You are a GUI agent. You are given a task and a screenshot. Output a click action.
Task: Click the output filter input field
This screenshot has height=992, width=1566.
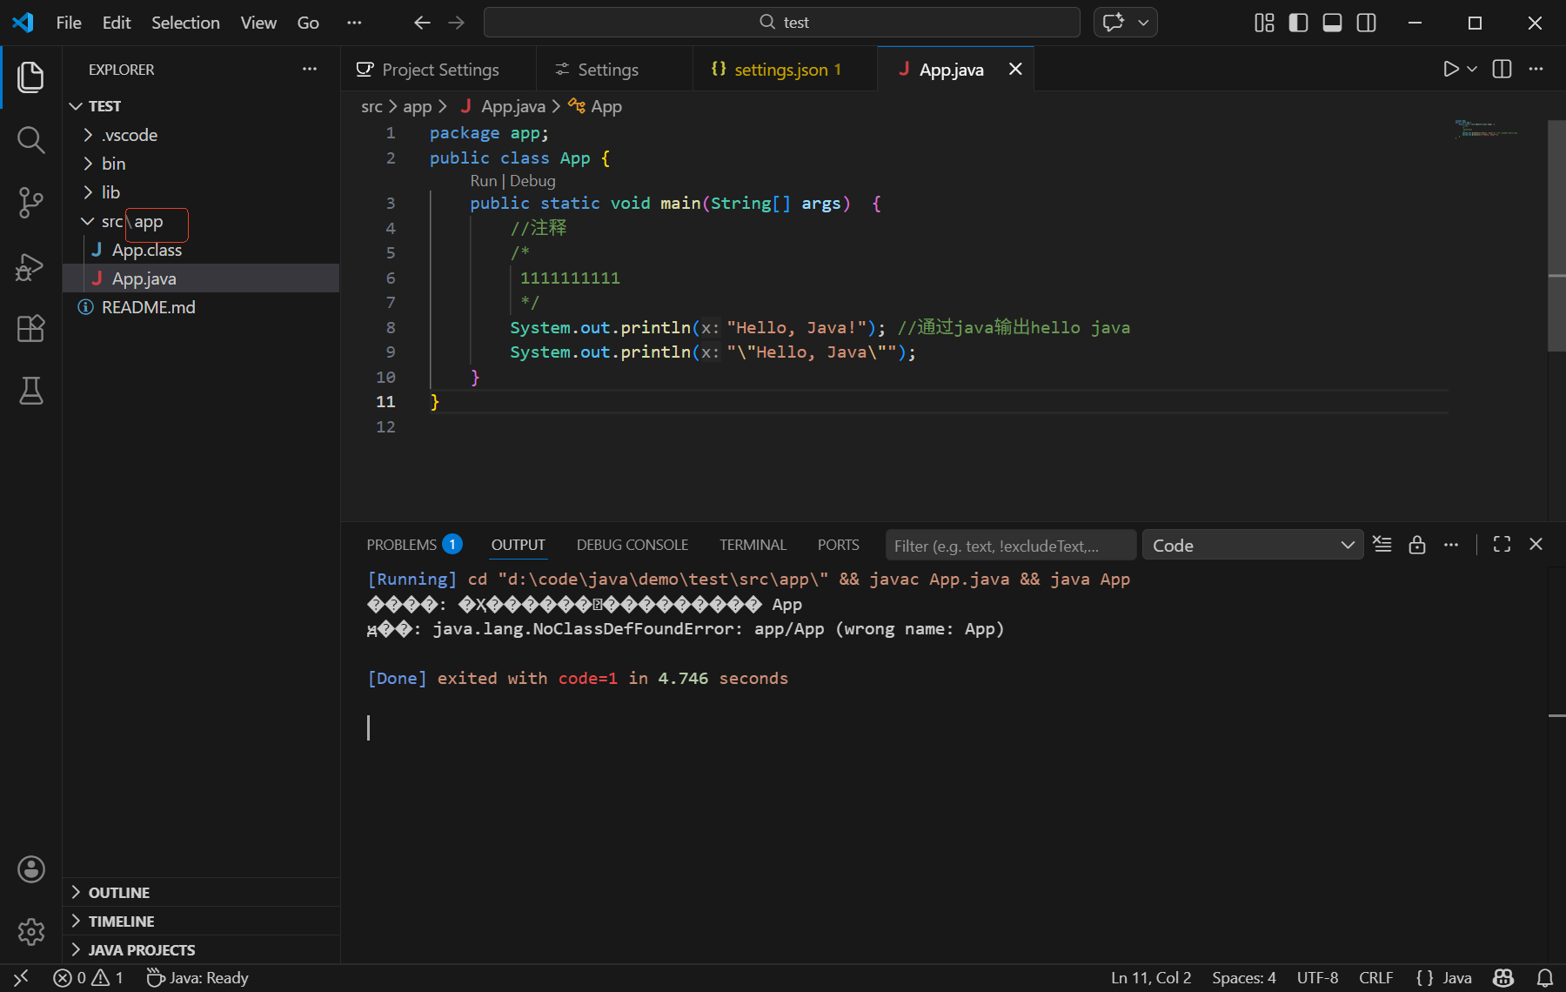click(x=1011, y=546)
